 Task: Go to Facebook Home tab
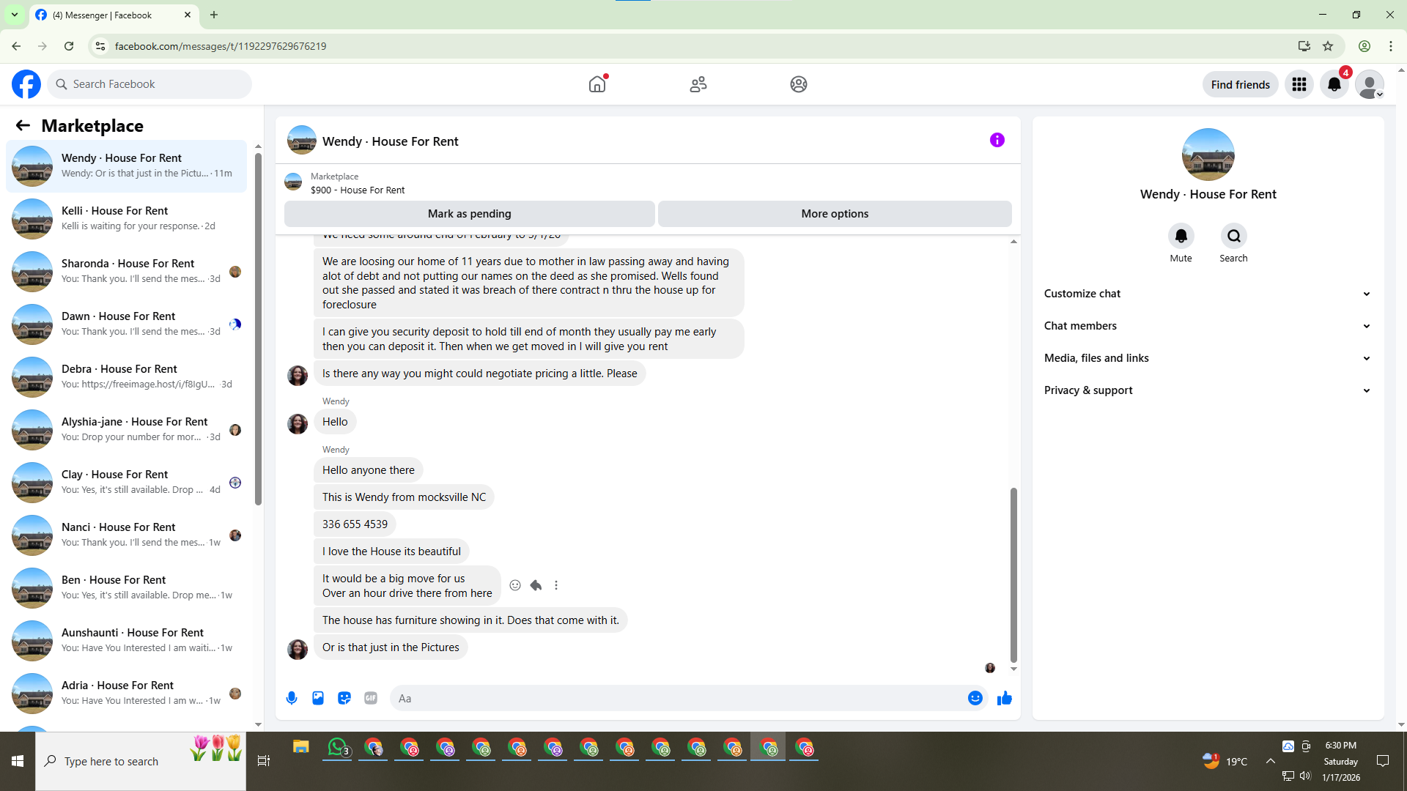coord(597,84)
